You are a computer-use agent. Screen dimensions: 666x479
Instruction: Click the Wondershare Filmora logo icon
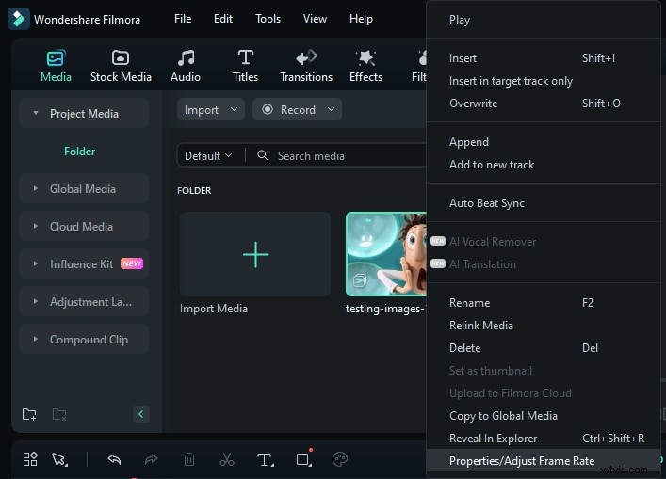click(x=18, y=19)
